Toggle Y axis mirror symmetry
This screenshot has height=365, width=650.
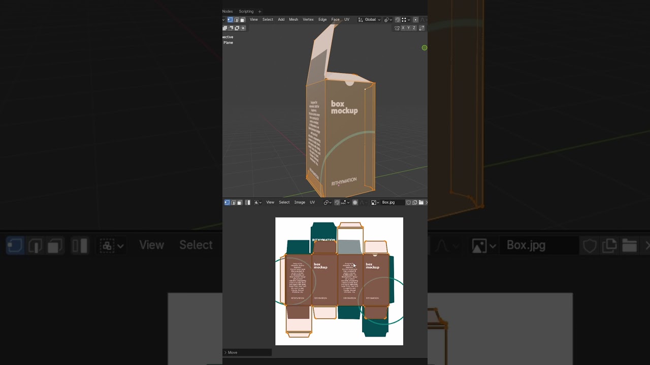(x=409, y=28)
